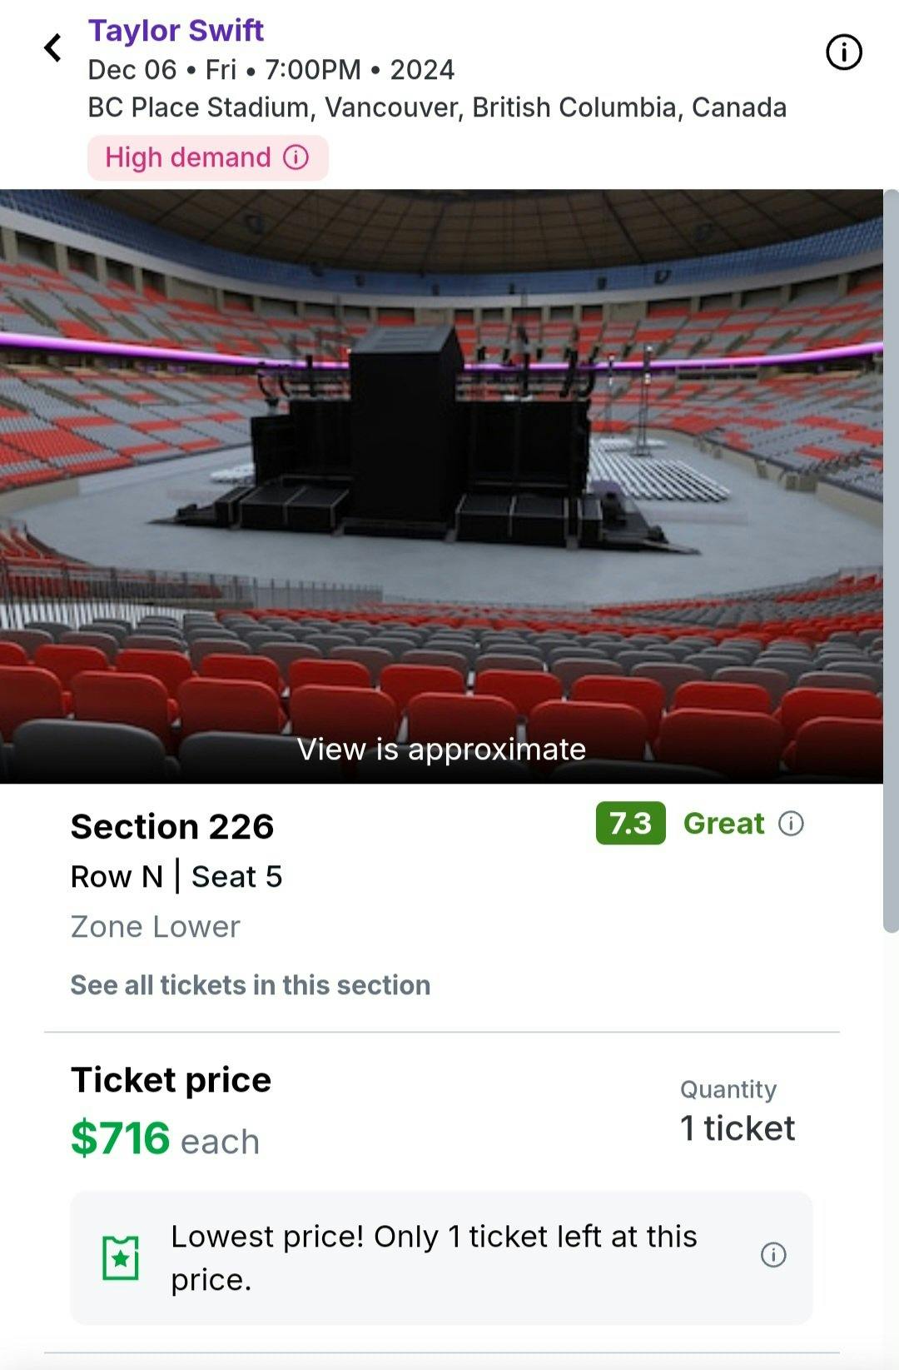The height and width of the screenshot is (1370, 899).
Task: Open the Taylor Swift event title
Action: (x=176, y=31)
